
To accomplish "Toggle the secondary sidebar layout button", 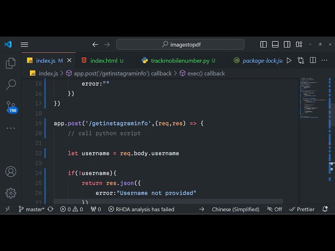I will pos(286,44).
